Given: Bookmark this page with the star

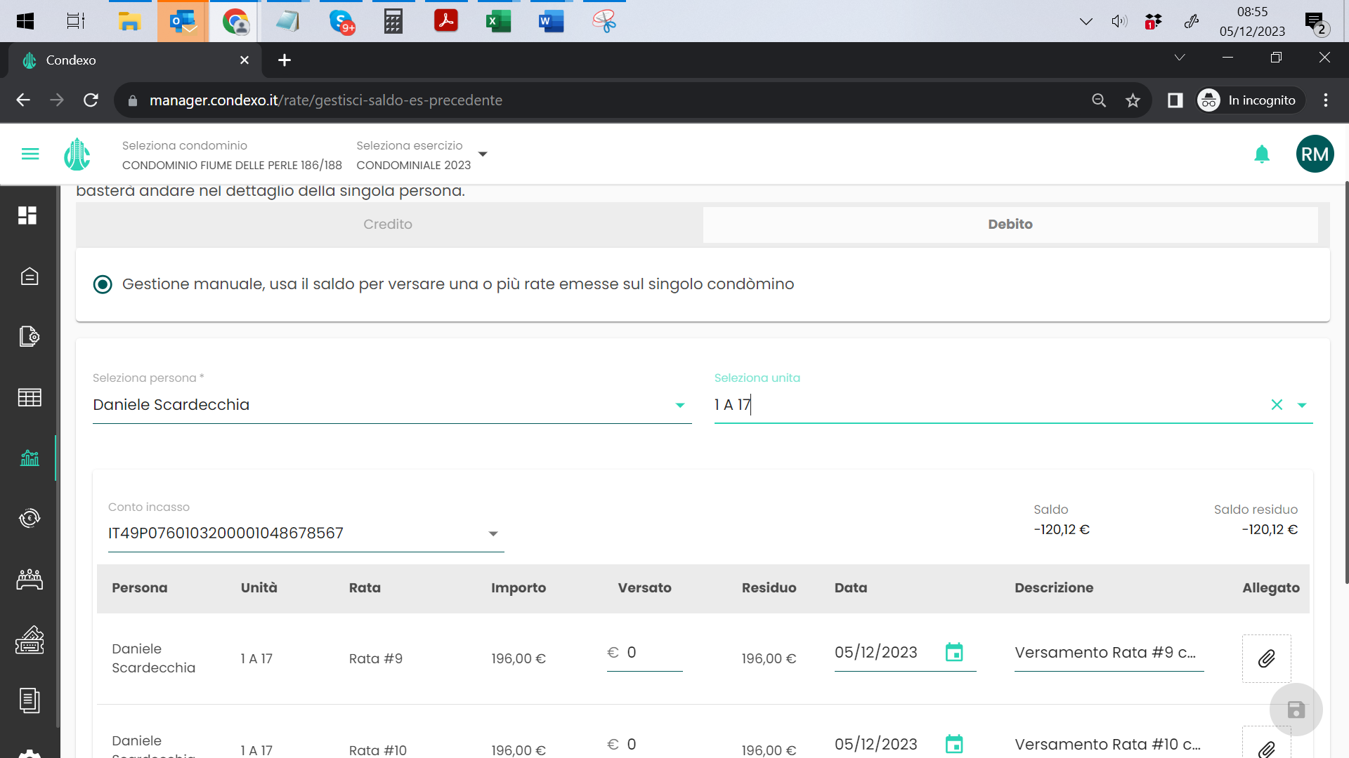Looking at the screenshot, I should (1133, 100).
